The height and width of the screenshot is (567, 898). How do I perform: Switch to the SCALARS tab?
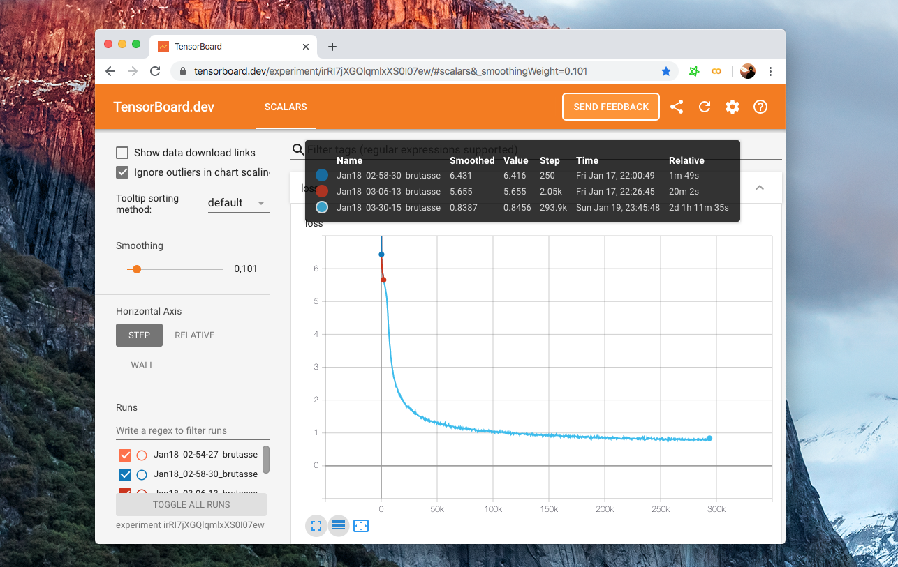click(286, 107)
